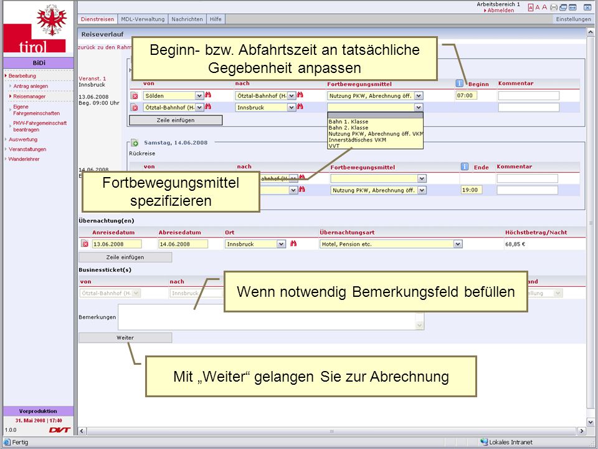Click horizontal scrollbar left arrow
The image size is (598, 449).
pyautogui.click(x=82, y=431)
